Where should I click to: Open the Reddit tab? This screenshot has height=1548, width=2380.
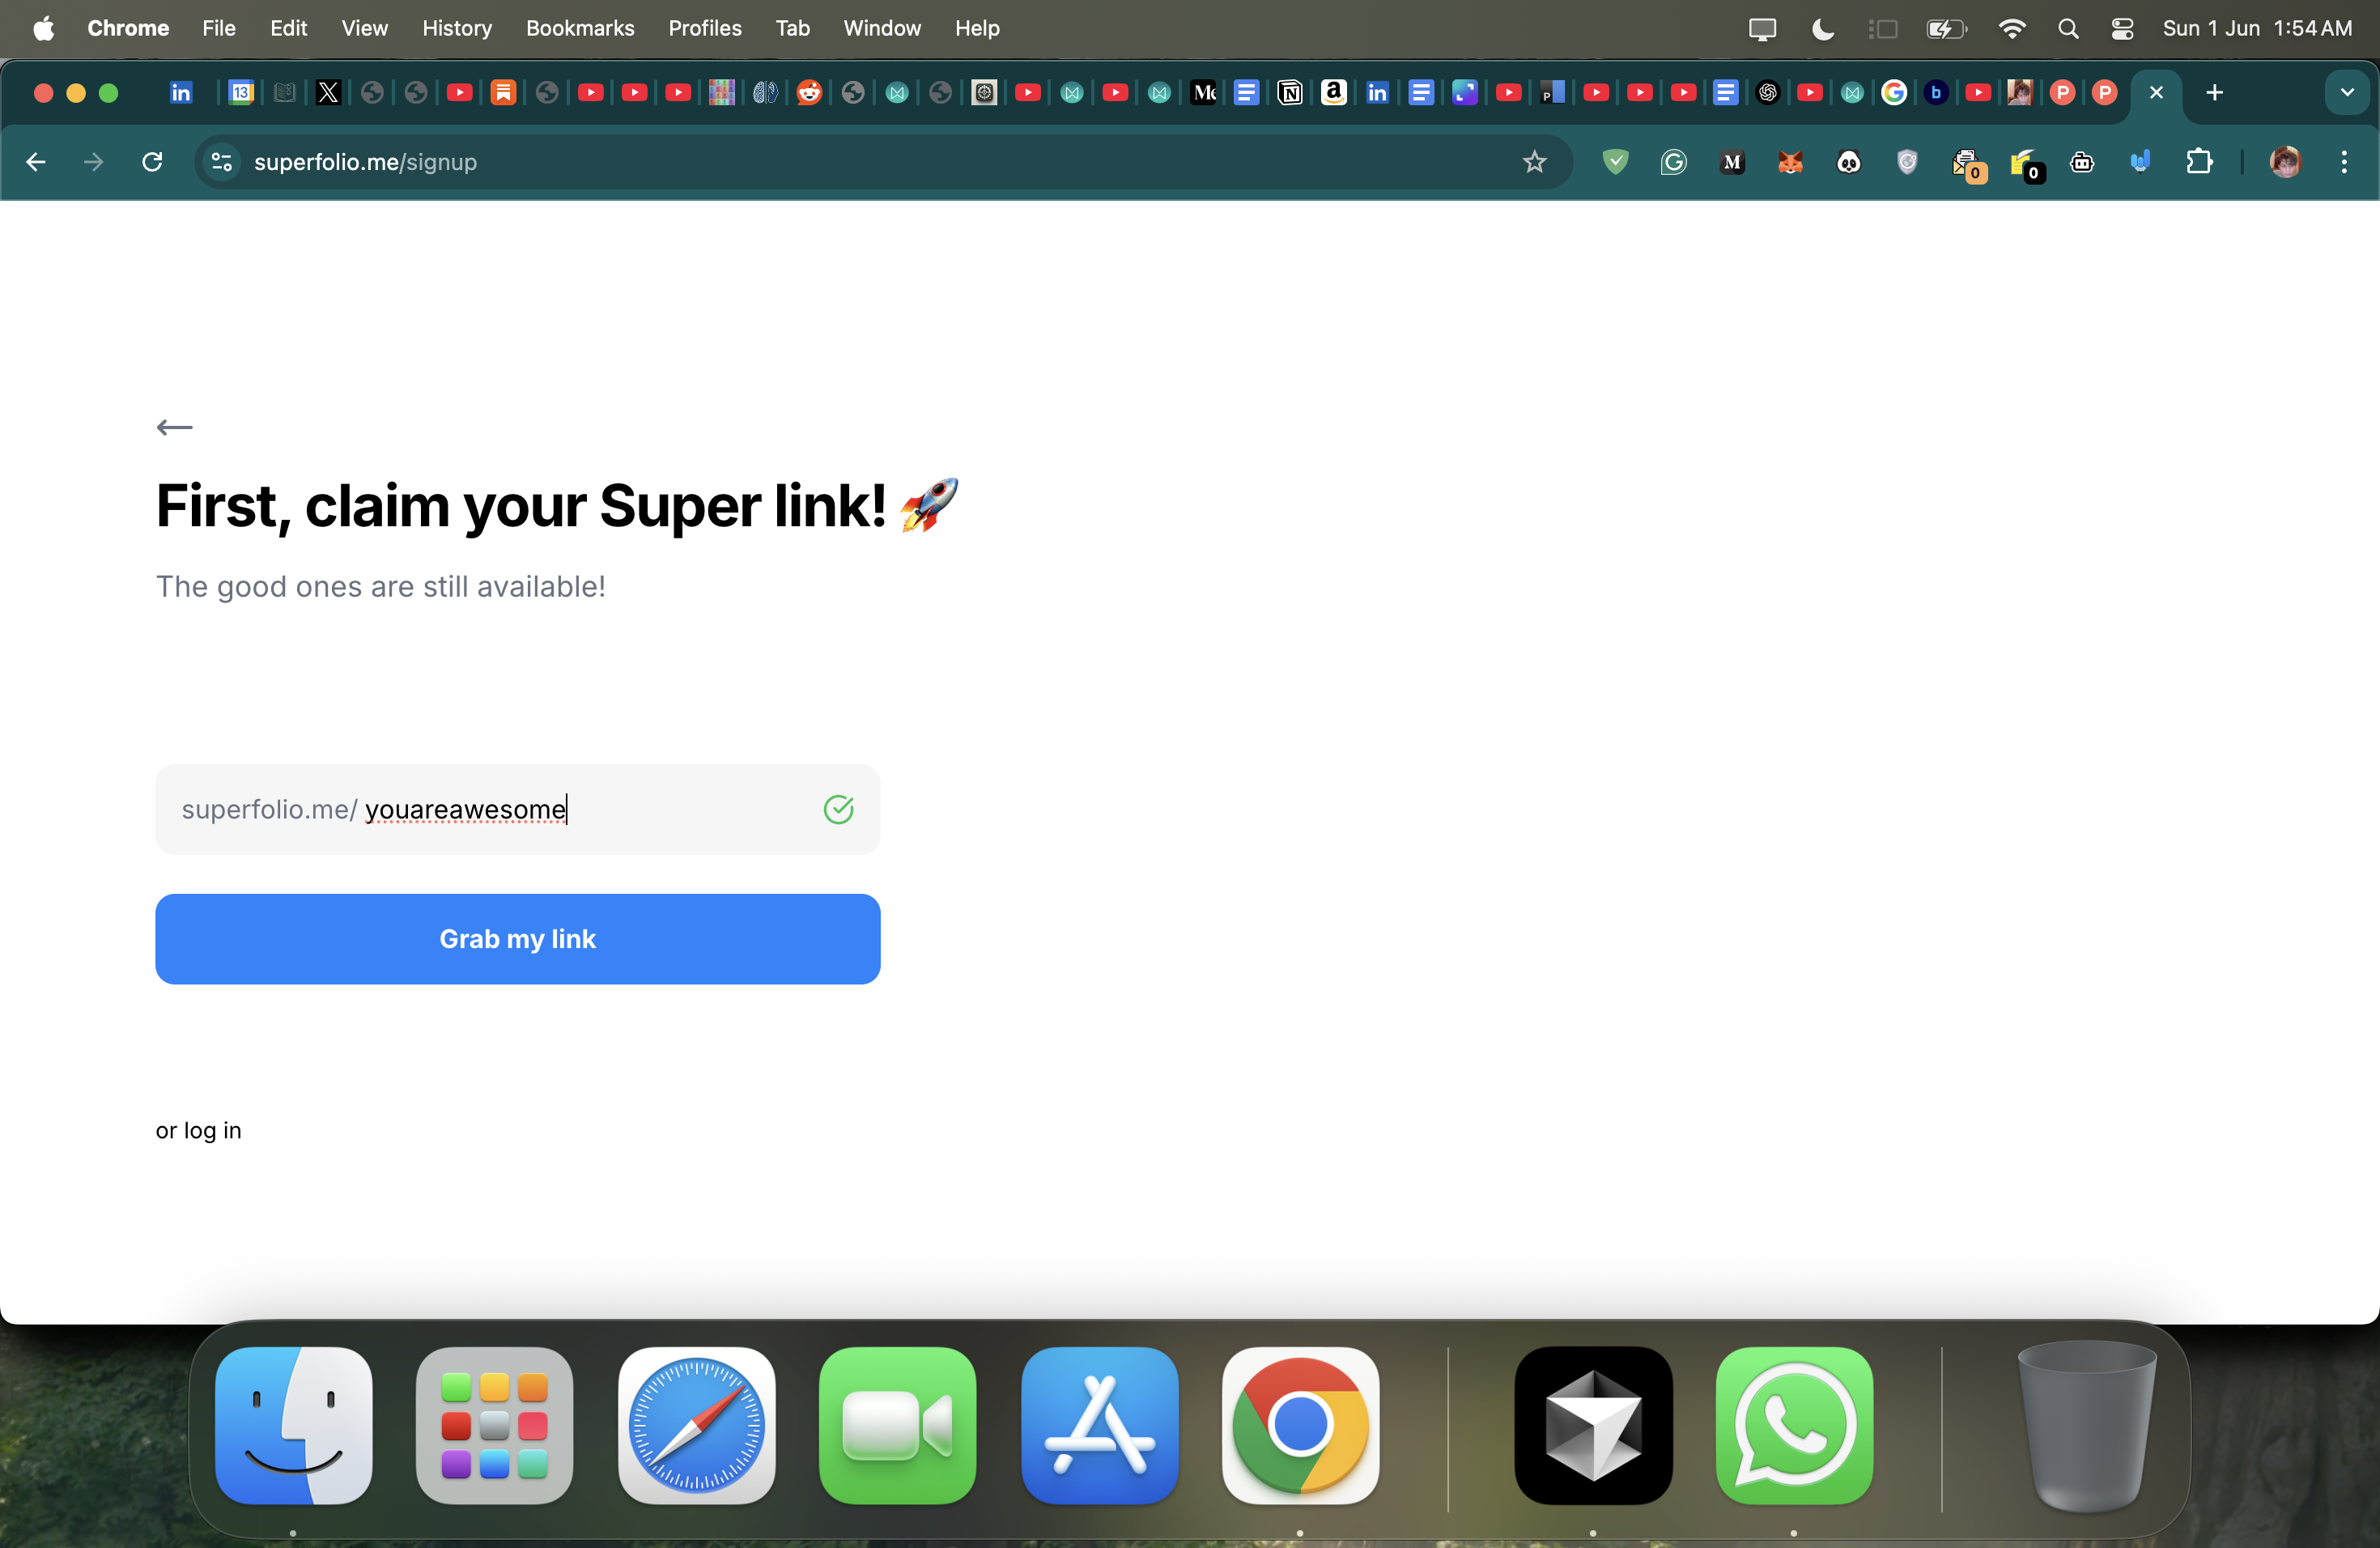(809, 93)
